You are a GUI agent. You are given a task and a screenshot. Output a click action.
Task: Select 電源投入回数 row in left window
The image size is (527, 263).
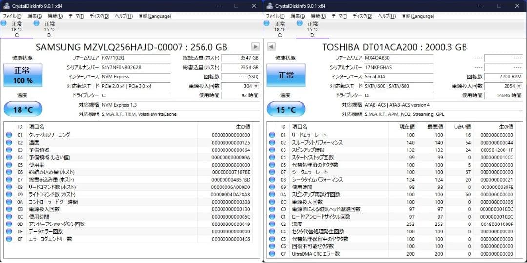click(x=128, y=209)
